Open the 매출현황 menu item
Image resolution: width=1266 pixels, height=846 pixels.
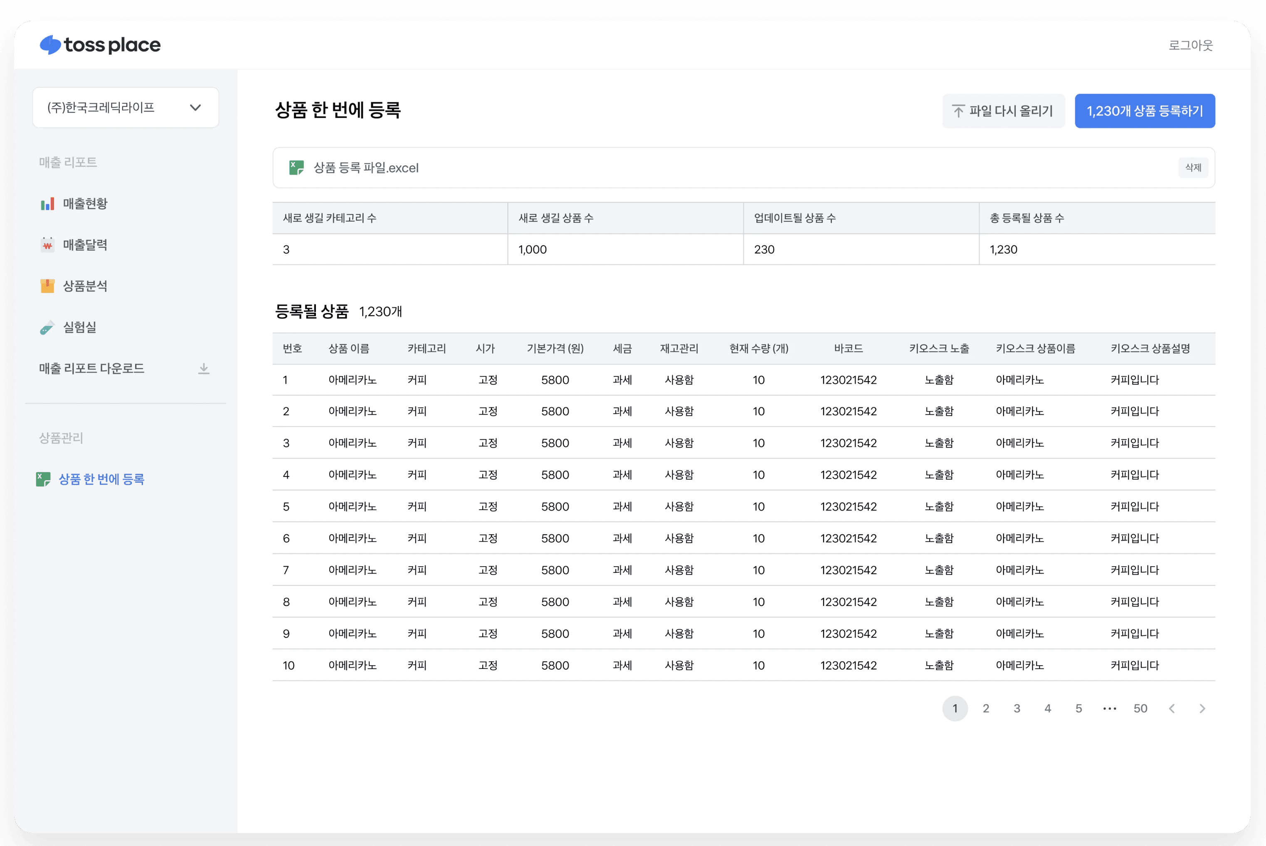tap(85, 204)
